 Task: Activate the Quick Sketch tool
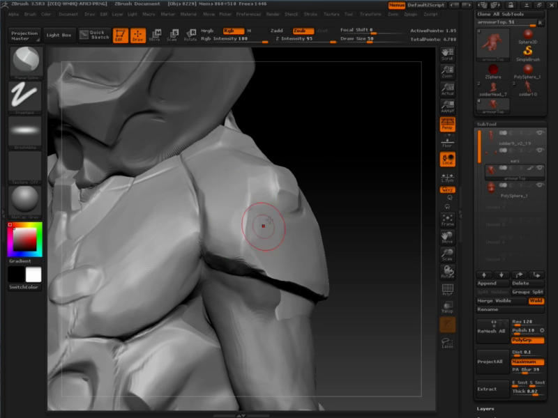pyautogui.click(x=94, y=34)
